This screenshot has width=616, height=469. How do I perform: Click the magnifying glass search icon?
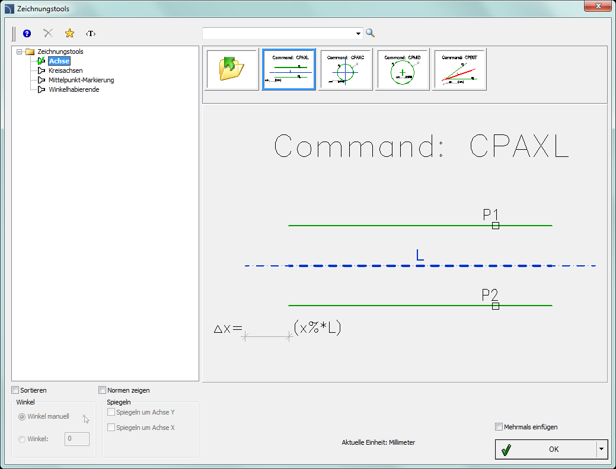click(371, 33)
